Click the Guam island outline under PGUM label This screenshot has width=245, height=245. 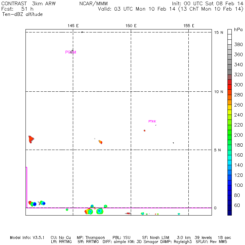(x=72, y=52)
